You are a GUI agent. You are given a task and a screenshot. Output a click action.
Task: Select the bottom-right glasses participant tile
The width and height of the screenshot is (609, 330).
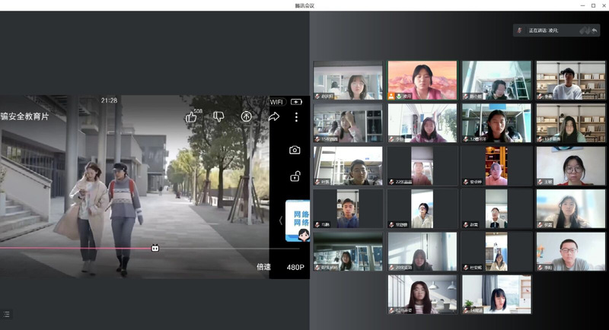570,252
